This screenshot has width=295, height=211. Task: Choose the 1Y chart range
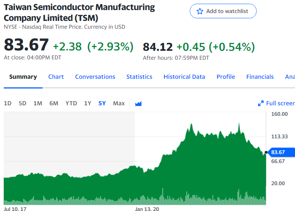tap(88, 103)
